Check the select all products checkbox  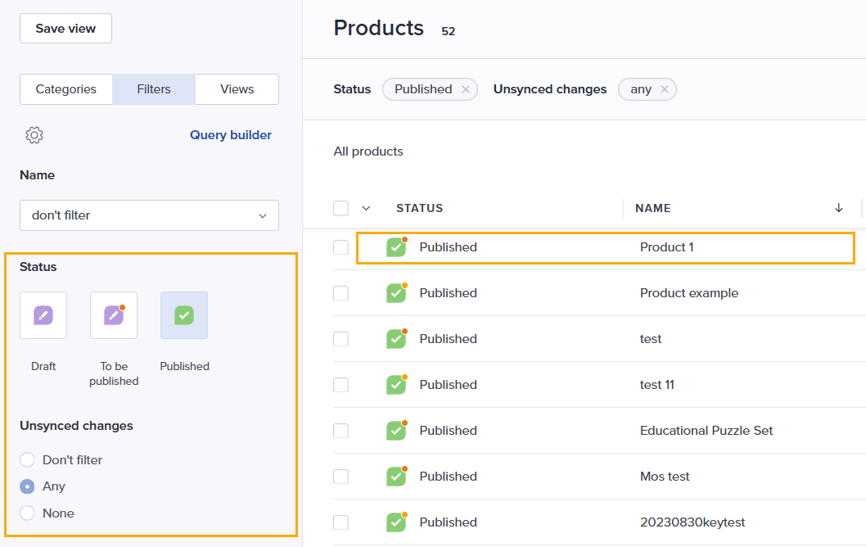pos(341,208)
